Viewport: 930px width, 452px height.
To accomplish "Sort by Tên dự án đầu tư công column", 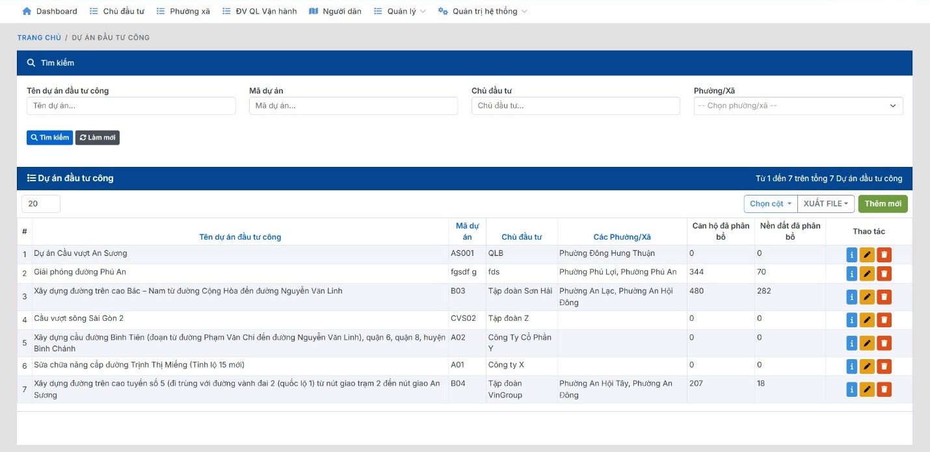I will point(240,237).
